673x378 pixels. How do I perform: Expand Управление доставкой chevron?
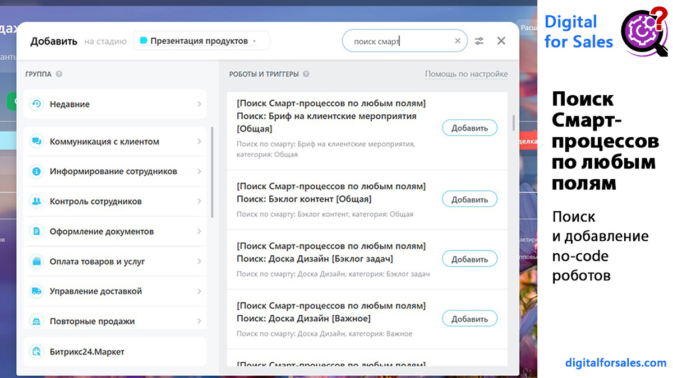[x=199, y=291]
